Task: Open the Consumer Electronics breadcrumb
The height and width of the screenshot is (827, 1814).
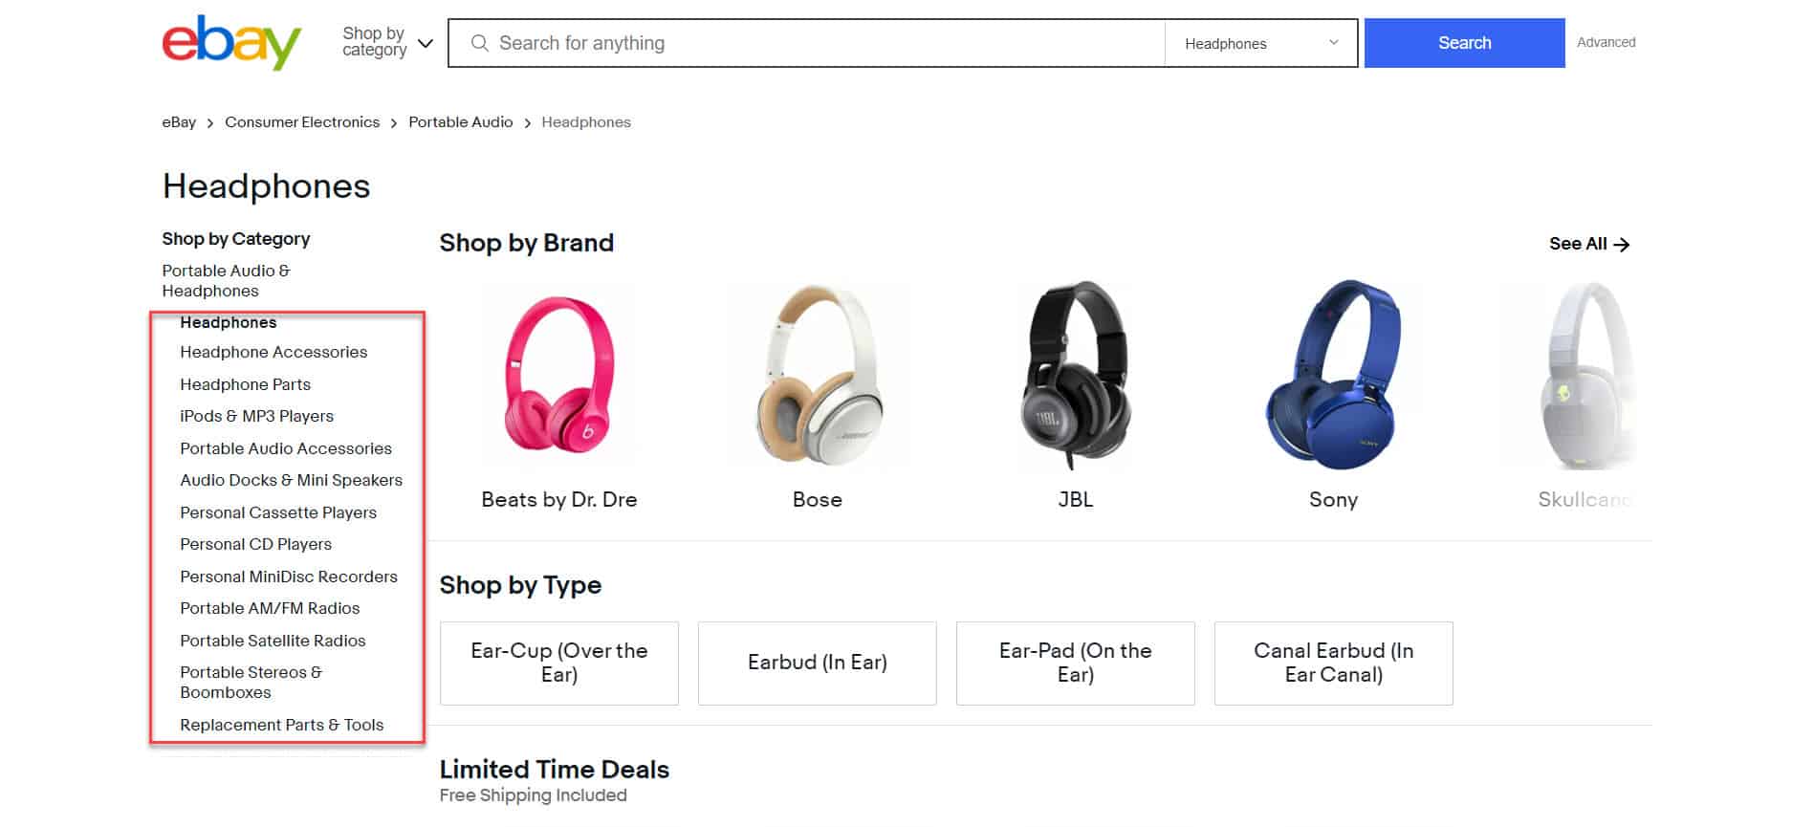Action: pos(301,121)
